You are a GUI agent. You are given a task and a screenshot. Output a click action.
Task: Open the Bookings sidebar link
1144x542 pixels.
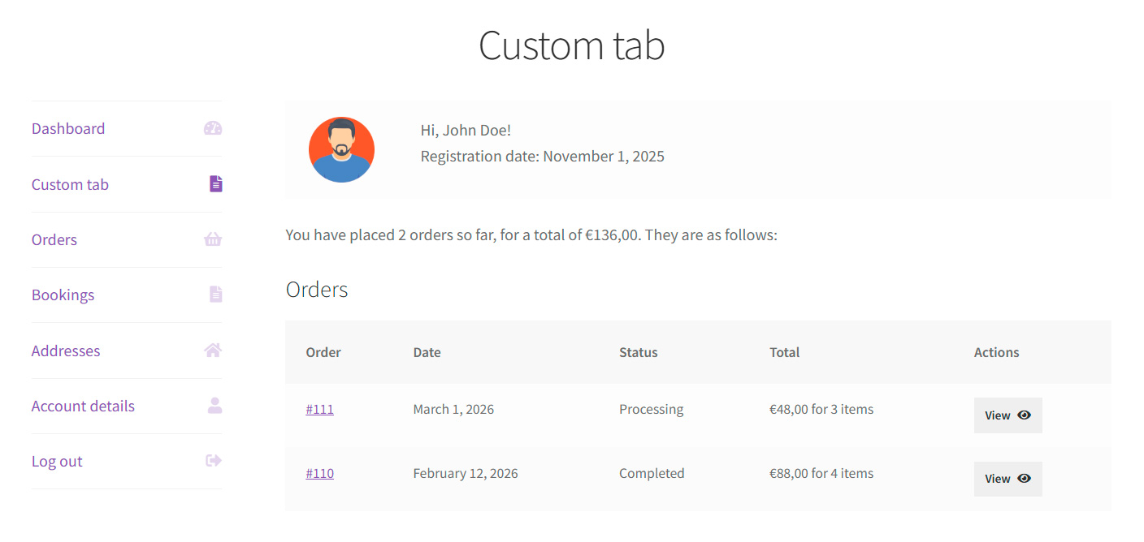click(63, 295)
